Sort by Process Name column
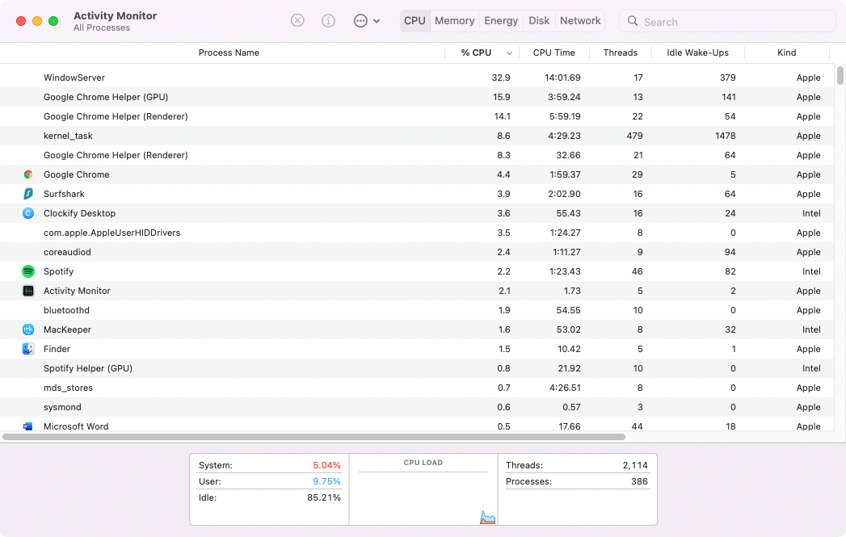 tap(229, 52)
